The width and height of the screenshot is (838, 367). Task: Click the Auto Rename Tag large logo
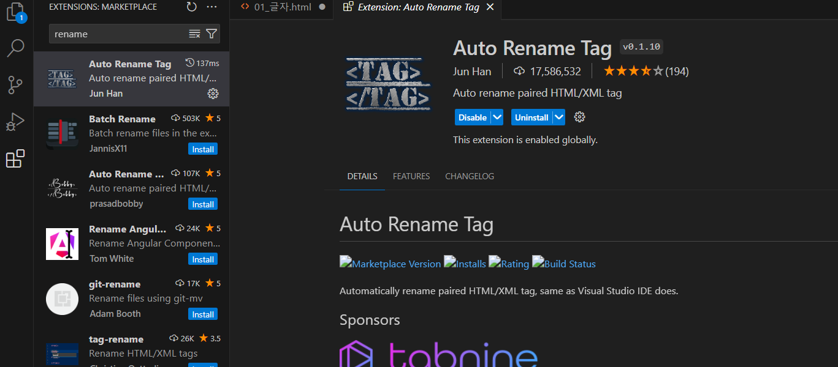387,84
